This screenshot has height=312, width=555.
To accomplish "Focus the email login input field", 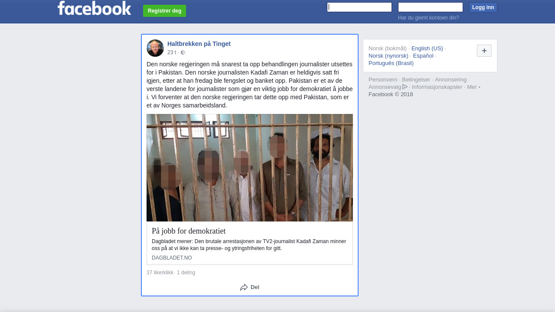I will coord(359,7).
